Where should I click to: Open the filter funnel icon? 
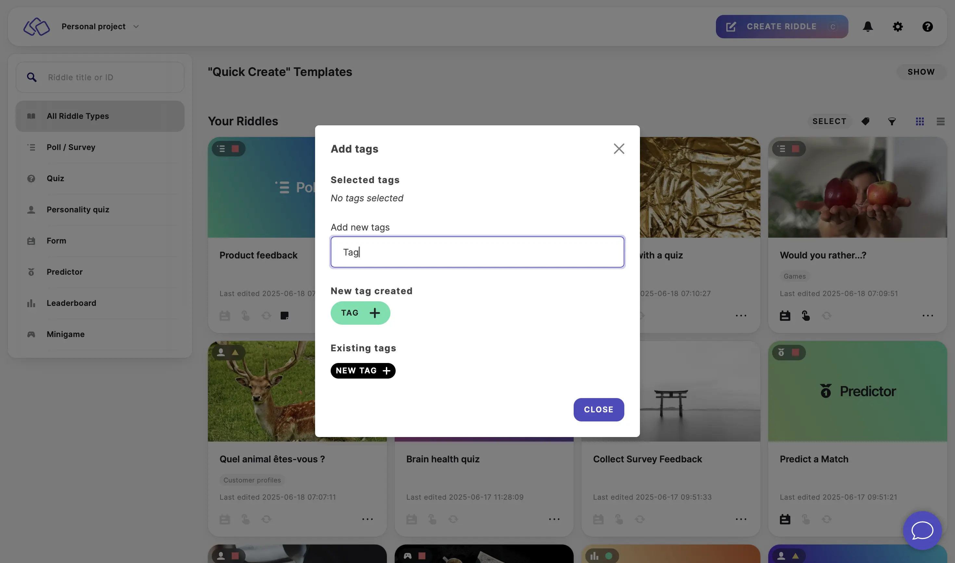point(892,121)
